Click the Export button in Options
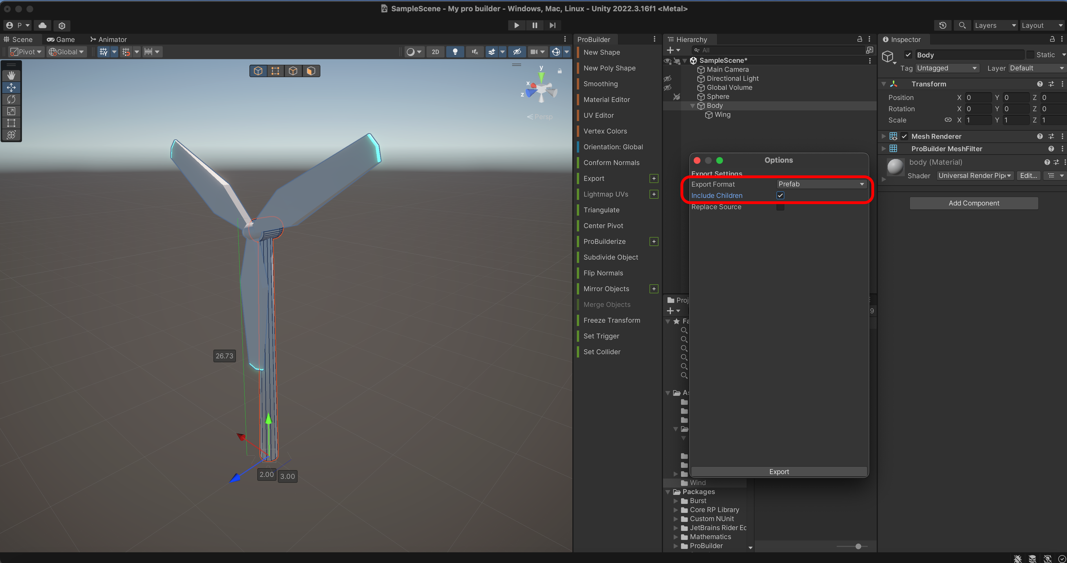 (779, 472)
